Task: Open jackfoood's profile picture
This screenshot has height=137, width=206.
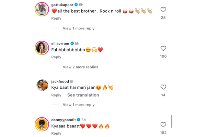Action: click(42, 85)
